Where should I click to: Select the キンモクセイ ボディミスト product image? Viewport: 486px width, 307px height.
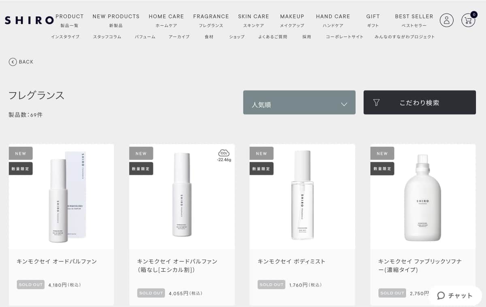click(x=302, y=196)
